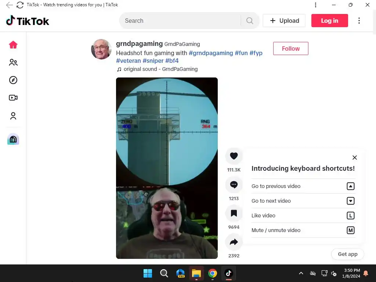Click the search magnifier button
The height and width of the screenshot is (282, 376).
tap(250, 21)
